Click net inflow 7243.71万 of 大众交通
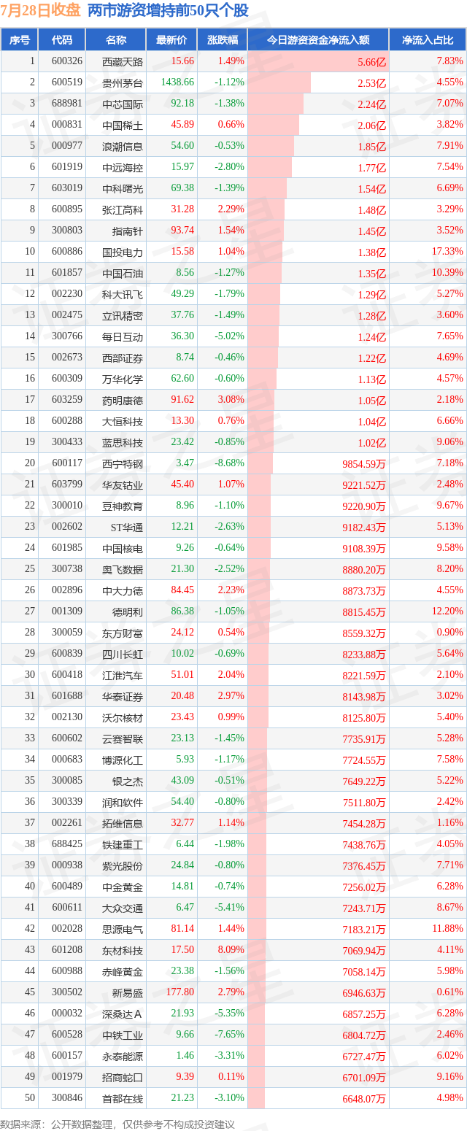 click(363, 908)
